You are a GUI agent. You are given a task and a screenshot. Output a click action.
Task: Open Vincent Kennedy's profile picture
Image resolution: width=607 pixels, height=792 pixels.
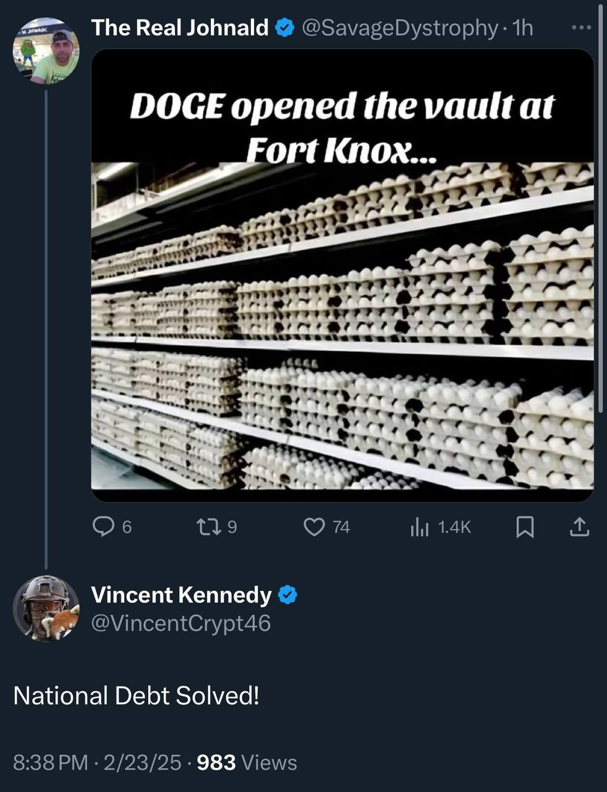[46, 608]
